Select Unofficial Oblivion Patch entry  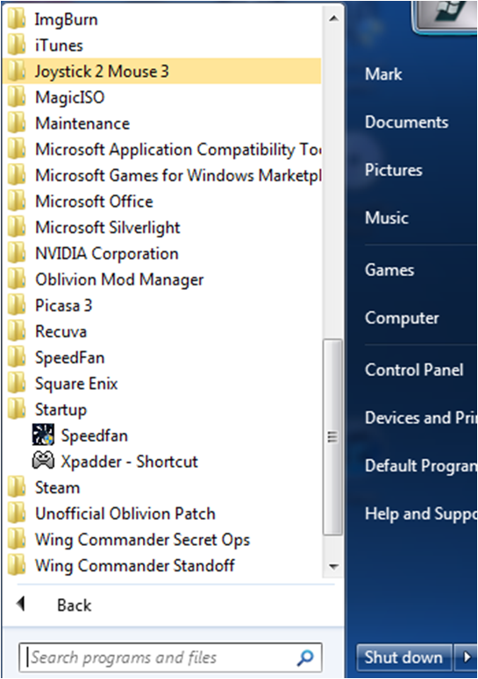(161, 513)
